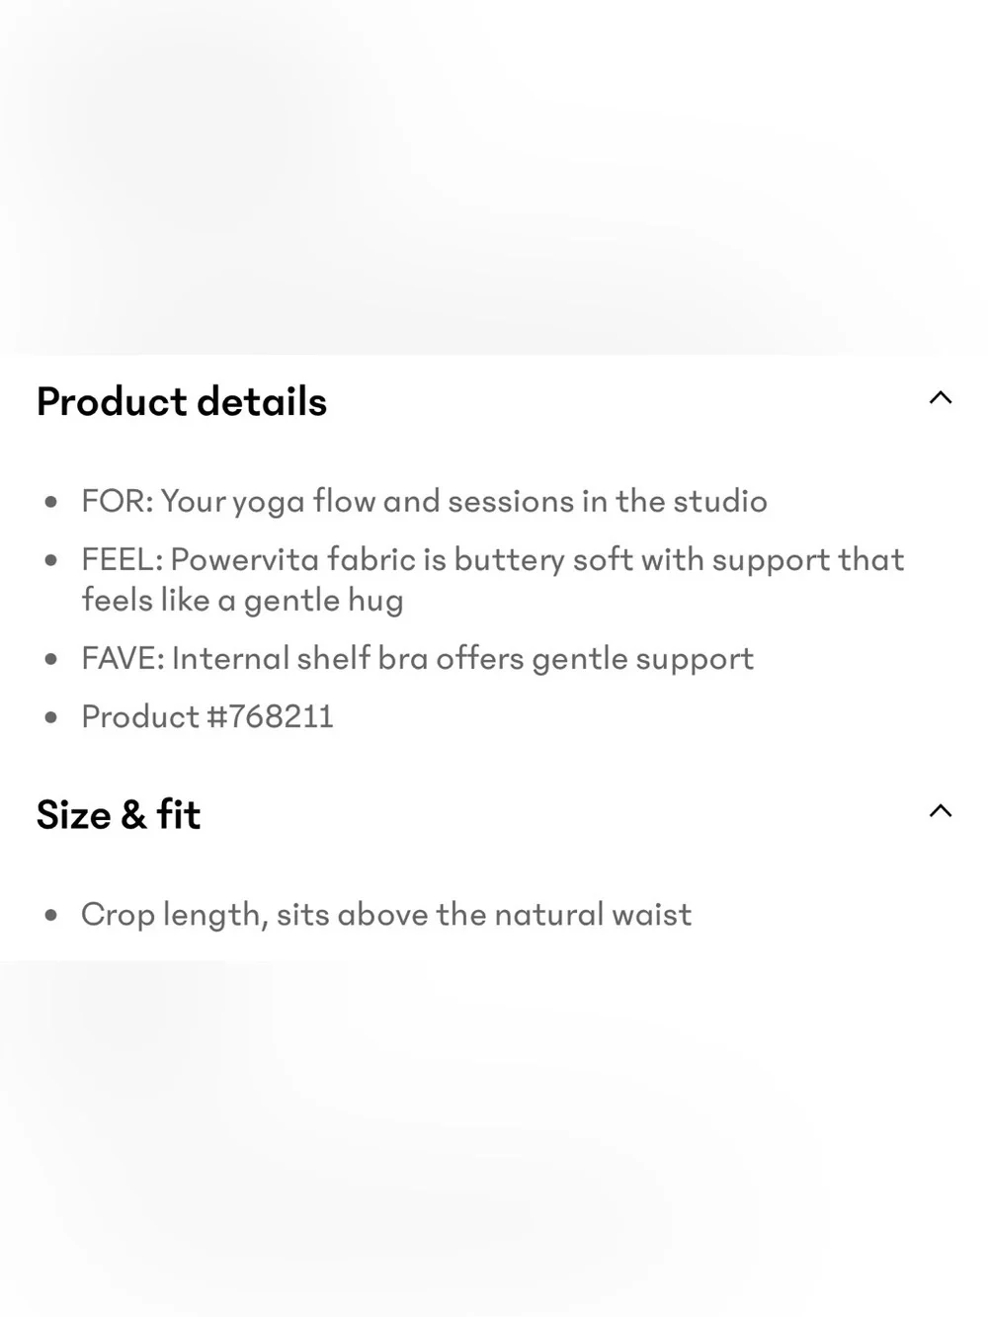Viewport: 988px width, 1317px height.
Task: Click the Crop length size description
Action: coord(386,915)
